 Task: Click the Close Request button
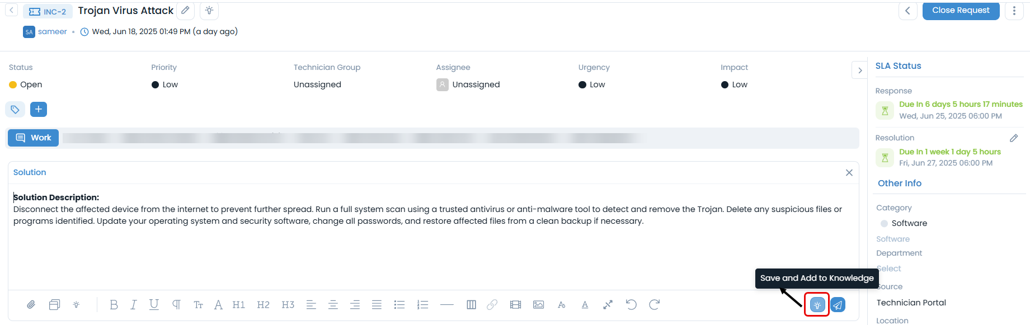click(x=960, y=11)
